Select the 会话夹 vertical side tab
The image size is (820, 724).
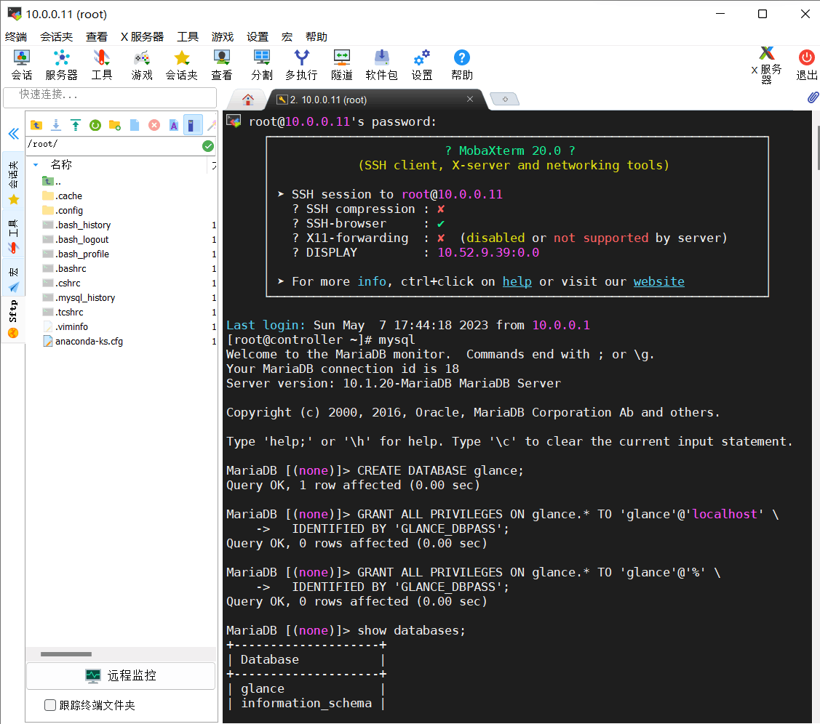[13, 180]
